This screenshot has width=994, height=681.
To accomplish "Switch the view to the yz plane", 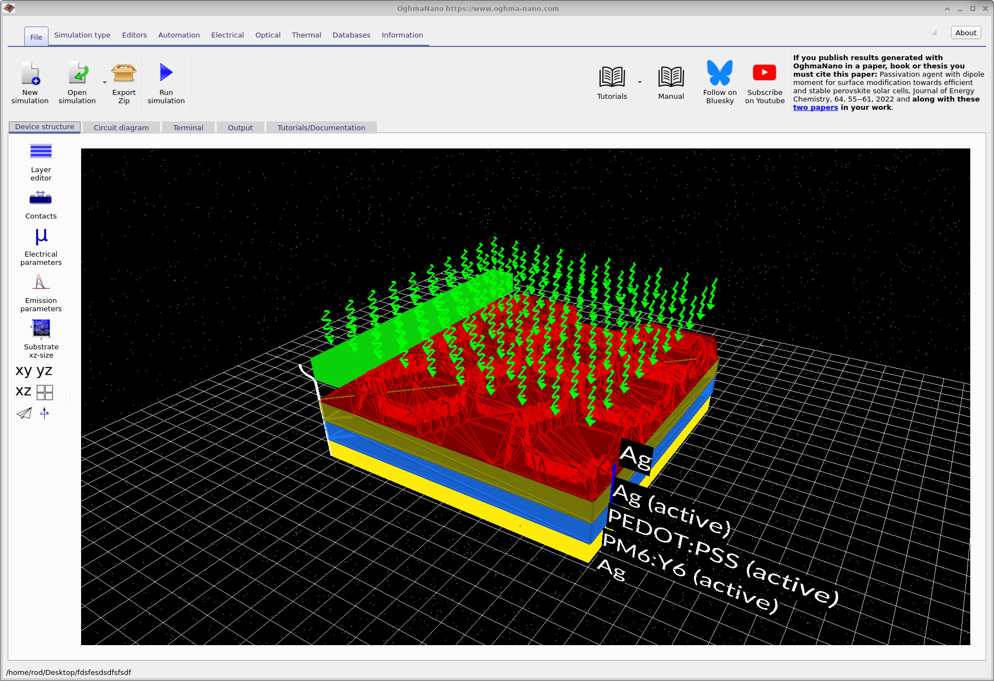I will click(43, 370).
